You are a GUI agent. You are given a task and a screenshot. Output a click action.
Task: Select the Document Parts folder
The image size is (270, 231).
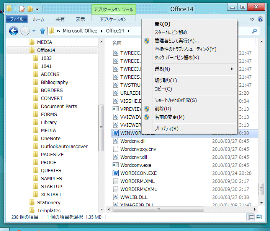pyautogui.click(x=59, y=107)
